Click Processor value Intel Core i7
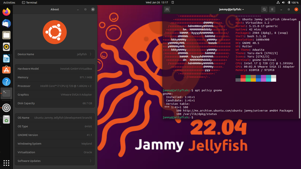Screen dimensions: 301x169 pos(66,86)
